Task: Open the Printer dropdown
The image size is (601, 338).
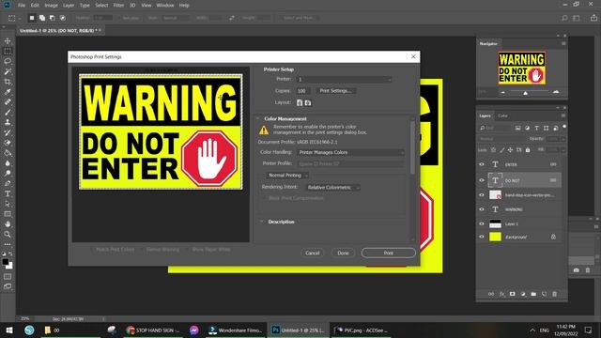Action: pos(345,79)
